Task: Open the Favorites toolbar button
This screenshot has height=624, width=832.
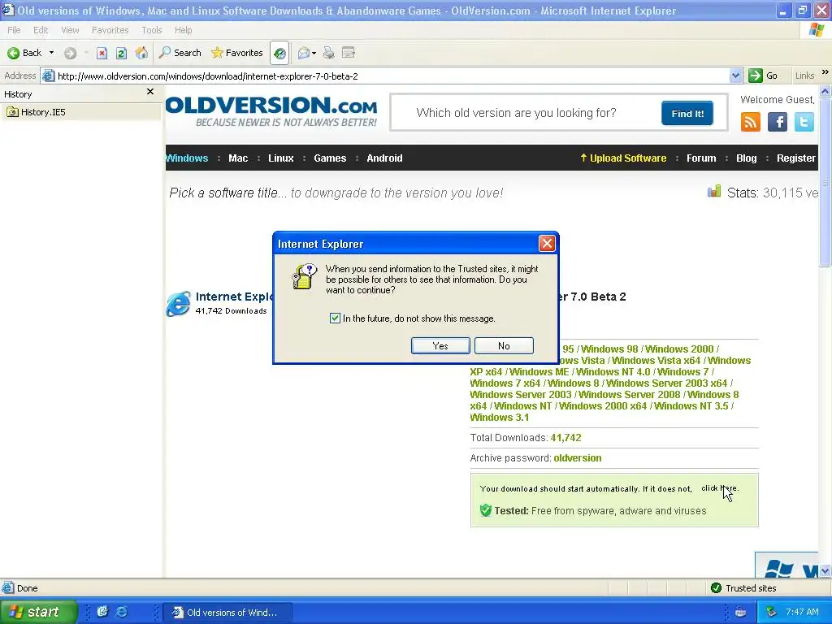Action: pyautogui.click(x=237, y=53)
